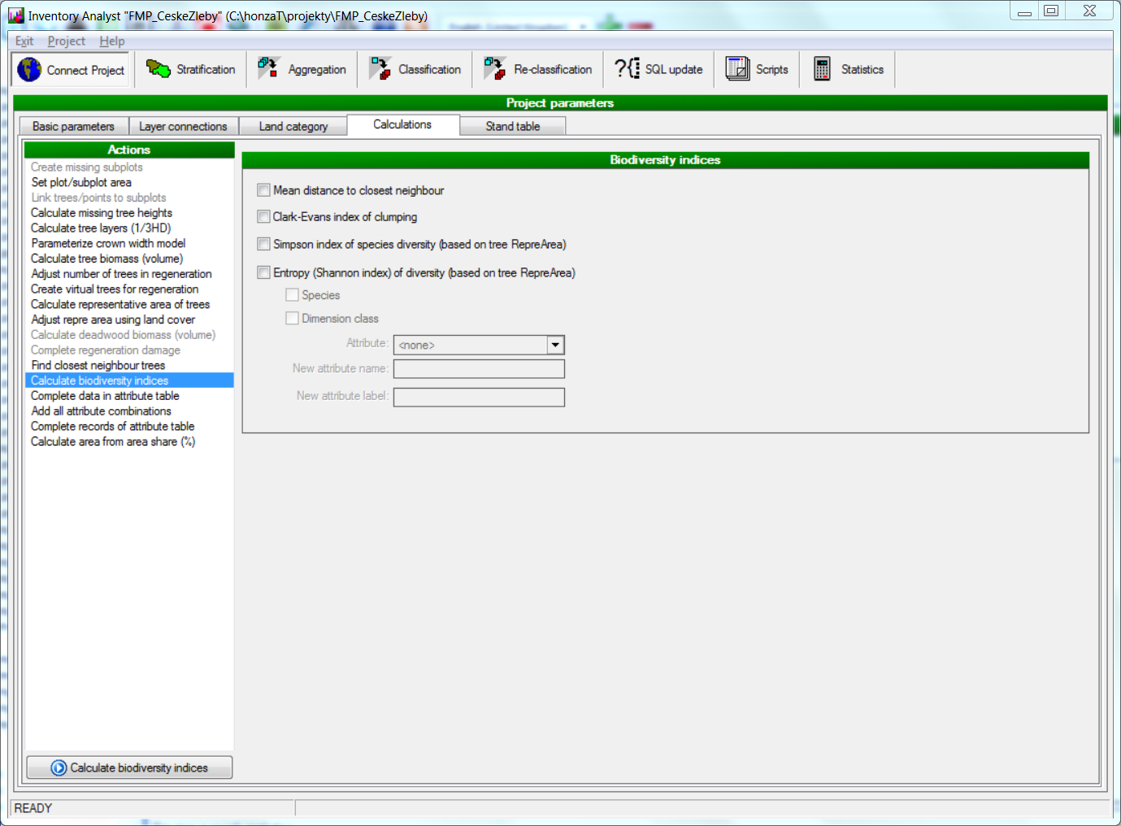Screen dimensions: 1121x826
Task: Click the New attribute name field
Action: pos(479,369)
